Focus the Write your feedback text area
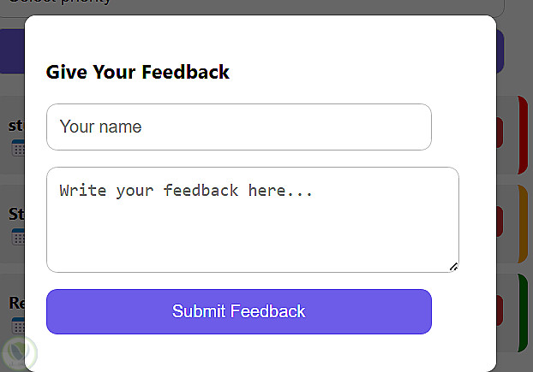This screenshot has height=372, width=533. pyautogui.click(x=252, y=220)
